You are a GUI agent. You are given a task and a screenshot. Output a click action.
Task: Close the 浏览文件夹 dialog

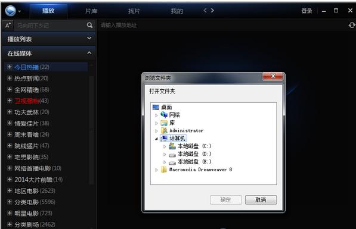(x=273, y=76)
